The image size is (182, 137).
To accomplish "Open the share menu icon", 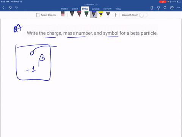I will click(x=172, y=8).
